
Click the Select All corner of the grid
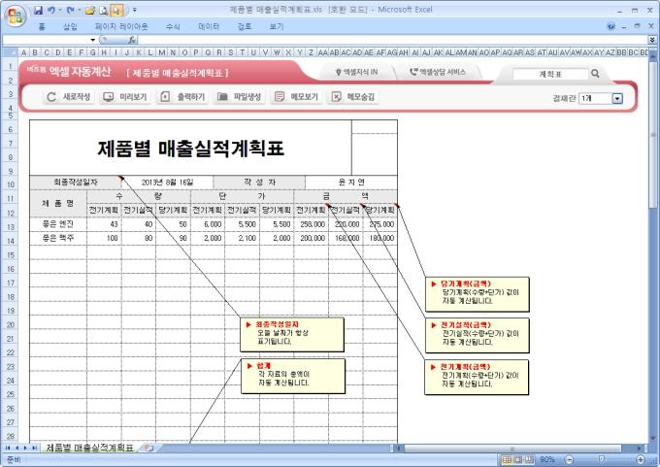10,52
